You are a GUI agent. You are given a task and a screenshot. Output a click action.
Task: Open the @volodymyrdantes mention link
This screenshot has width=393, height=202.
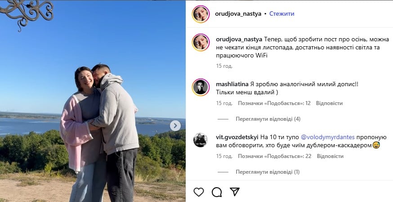click(328, 137)
